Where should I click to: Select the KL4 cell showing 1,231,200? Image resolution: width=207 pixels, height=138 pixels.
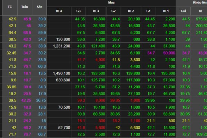(62, 46)
